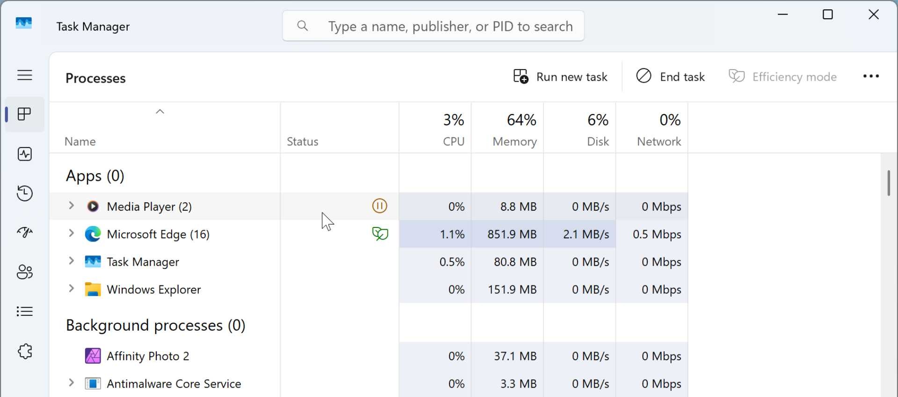Open Startup apps page in sidebar
The width and height of the screenshot is (898, 397).
pyautogui.click(x=25, y=232)
